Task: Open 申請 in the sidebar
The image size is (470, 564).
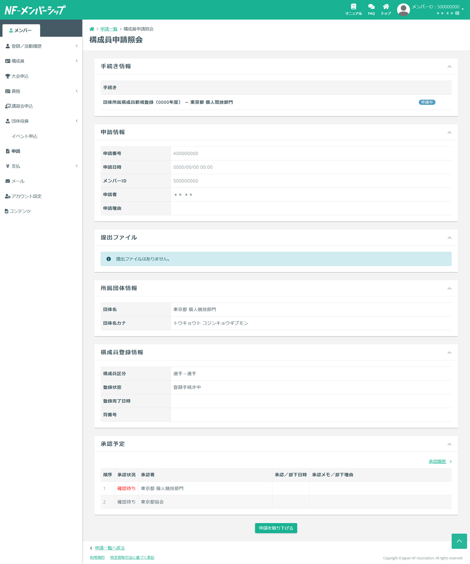Action: click(41, 151)
